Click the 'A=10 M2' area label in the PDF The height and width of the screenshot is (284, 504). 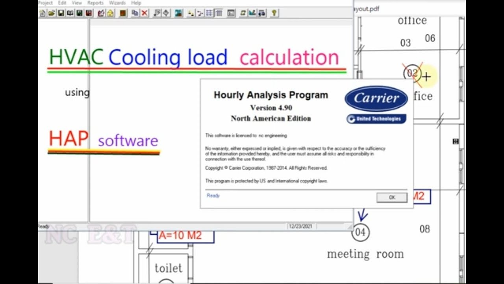click(x=180, y=235)
